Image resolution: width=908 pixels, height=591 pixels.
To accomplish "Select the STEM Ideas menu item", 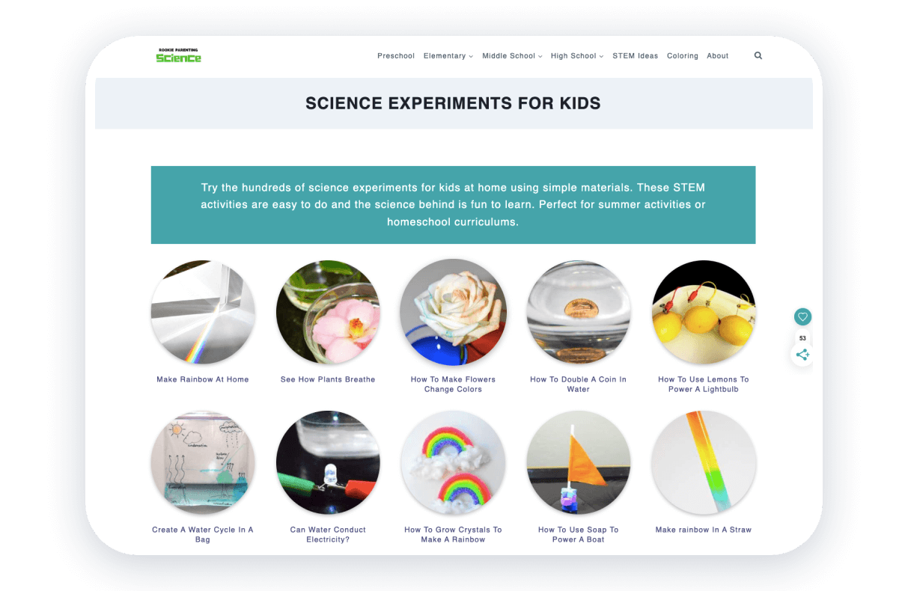I will 635,55.
